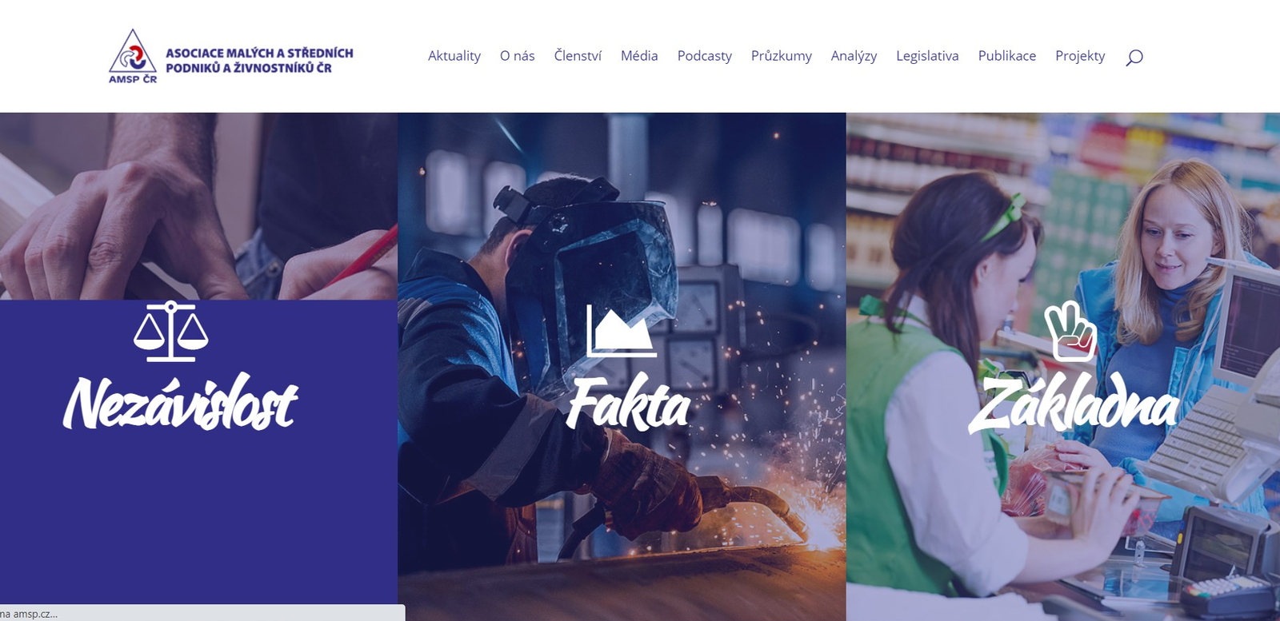Image resolution: width=1280 pixels, height=621 pixels.
Task: Click the AMSP ČR triangle logo
Action: [x=133, y=56]
